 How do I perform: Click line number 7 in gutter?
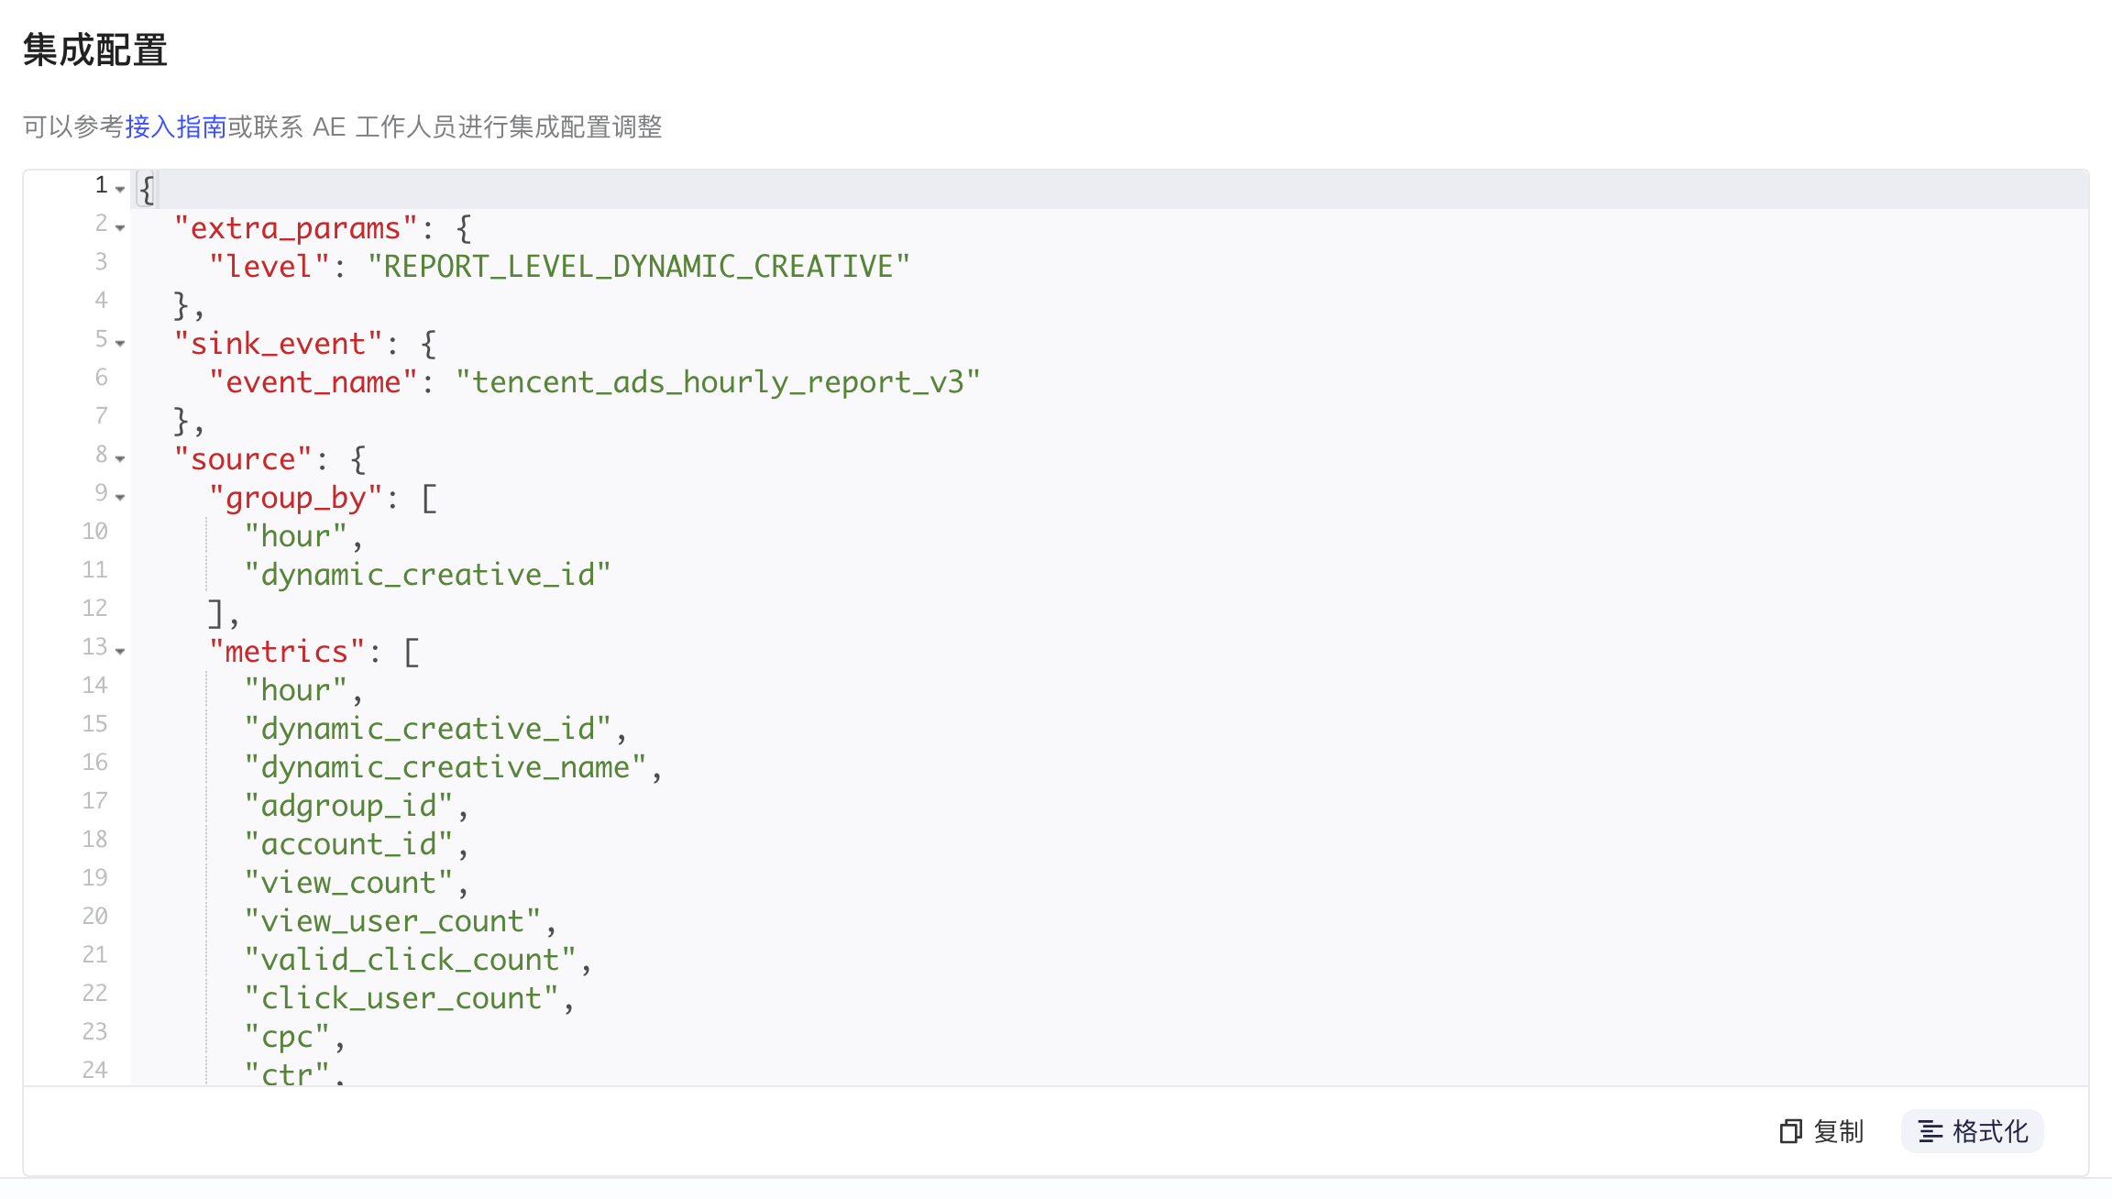tap(101, 415)
